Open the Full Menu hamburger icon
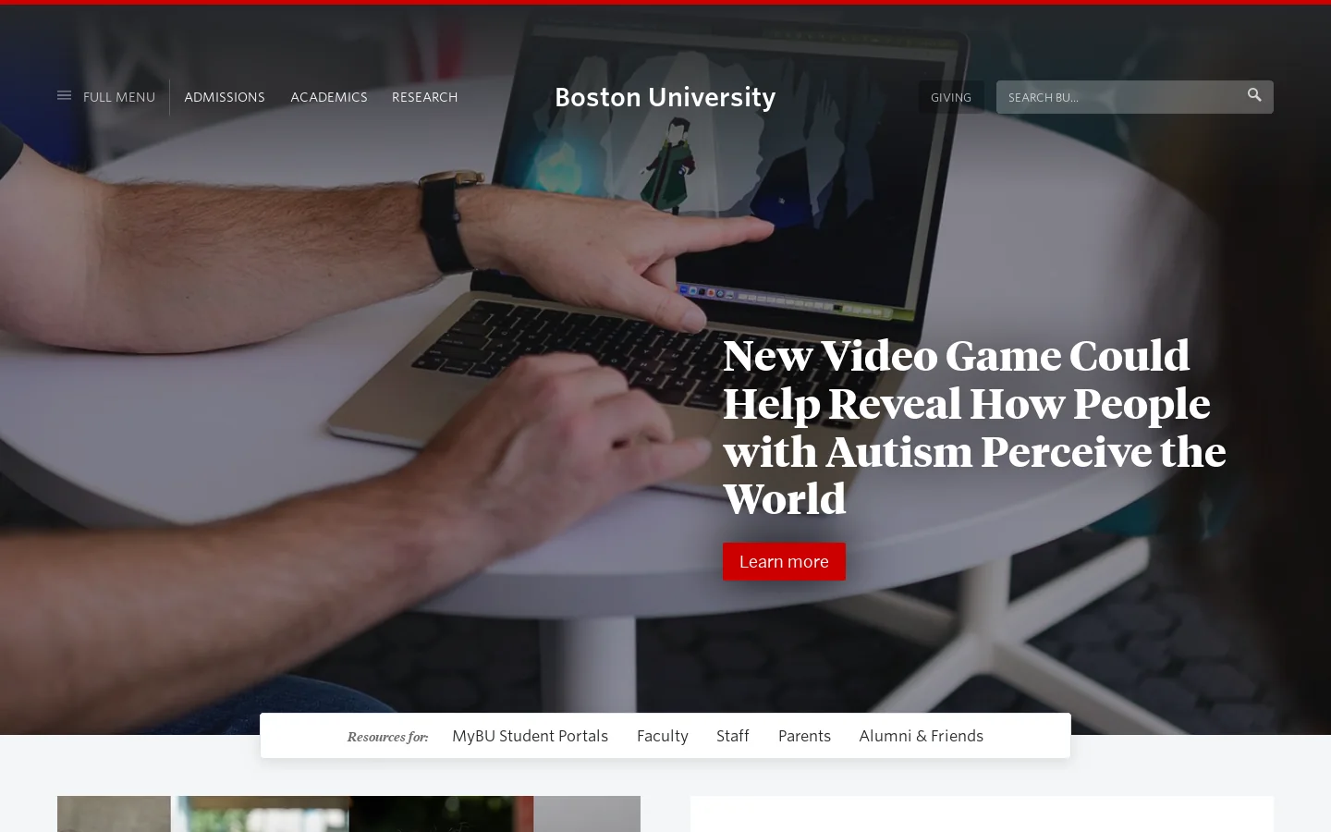The width and height of the screenshot is (1331, 832). pos(64,96)
